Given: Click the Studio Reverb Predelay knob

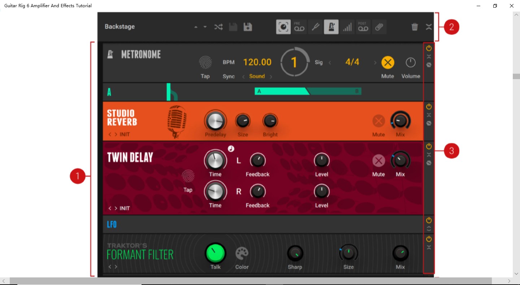Looking at the screenshot, I should [x=216, y=121].
